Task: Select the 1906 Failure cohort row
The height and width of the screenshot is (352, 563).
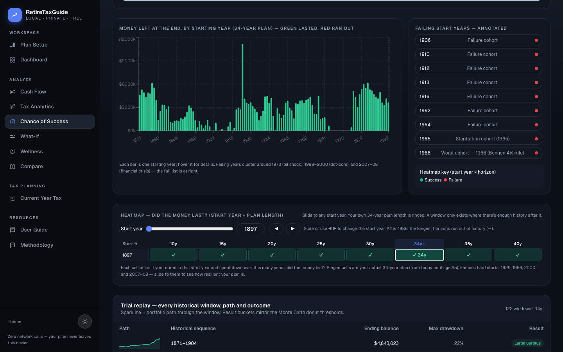Action: click(x=479, y=40)
